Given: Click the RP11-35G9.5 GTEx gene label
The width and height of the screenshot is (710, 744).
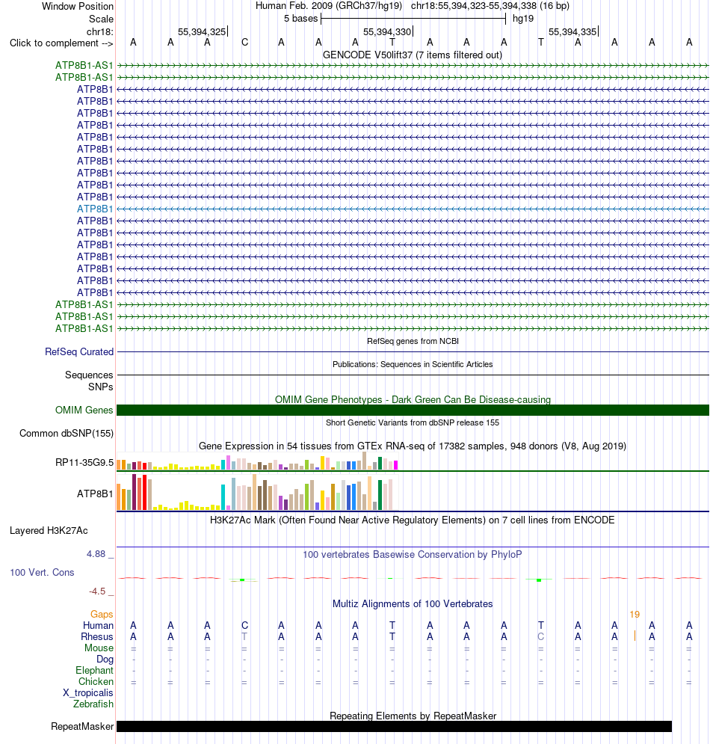Looking at the screenshot, I should 84,463.
